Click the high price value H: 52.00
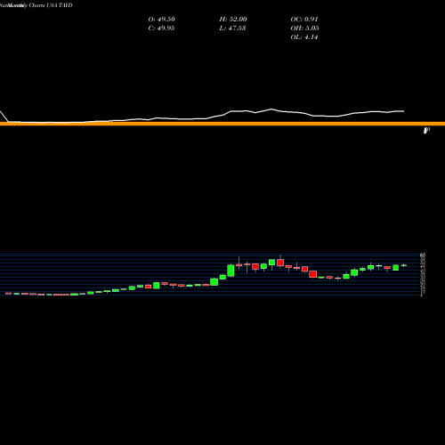The height and width of the screenshot is (445, 445). (x=233, y=20)
